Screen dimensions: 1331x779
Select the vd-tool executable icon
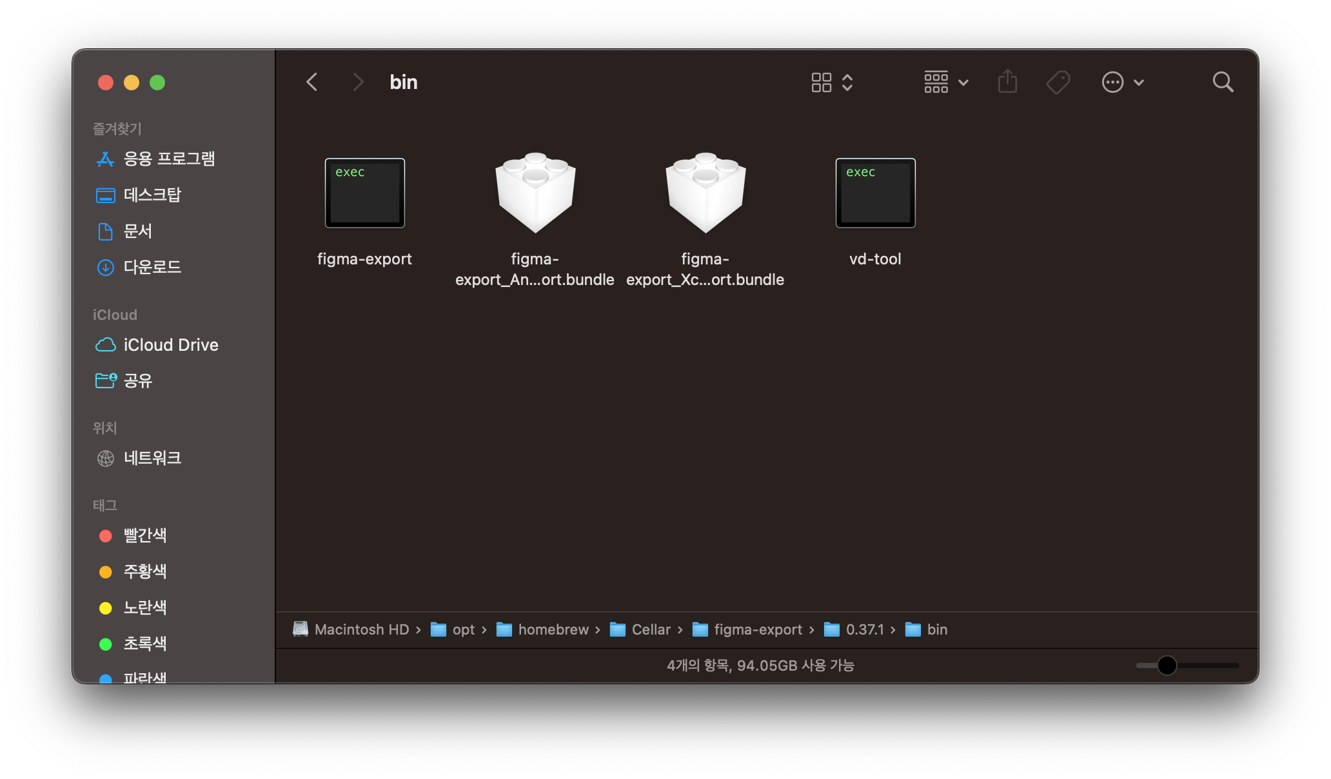click(x=875, y=193)
